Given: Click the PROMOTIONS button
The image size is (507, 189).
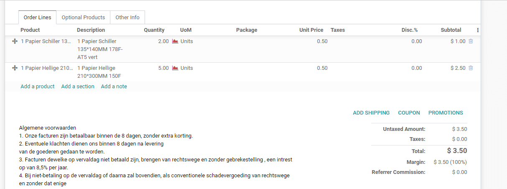Looking at the screenshot, I should tap(446, 113).
